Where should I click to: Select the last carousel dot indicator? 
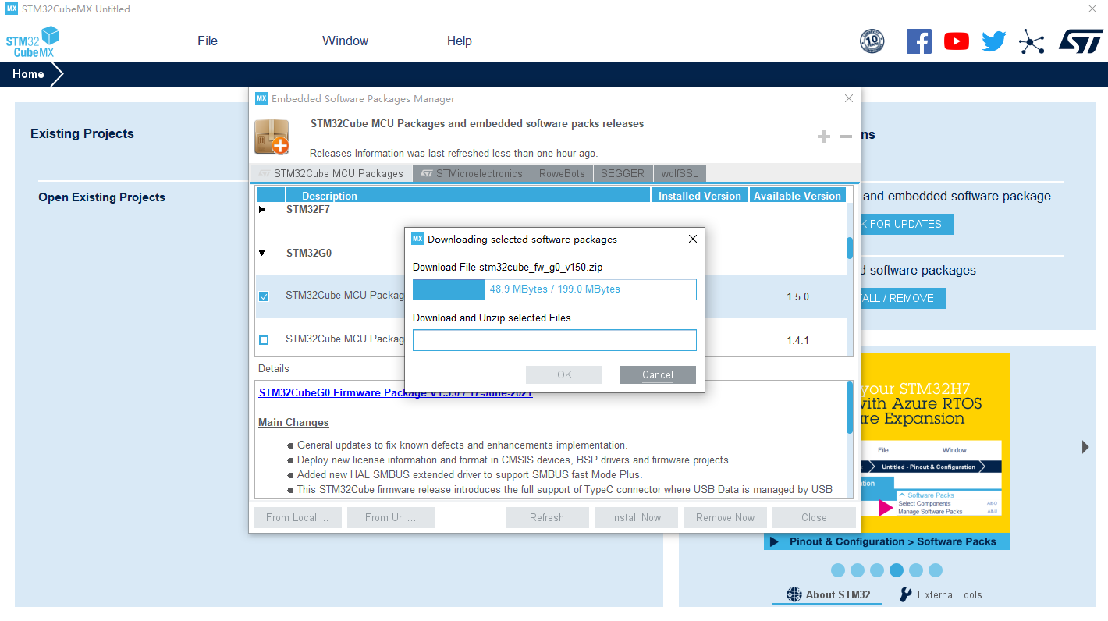tap(936, 570)
